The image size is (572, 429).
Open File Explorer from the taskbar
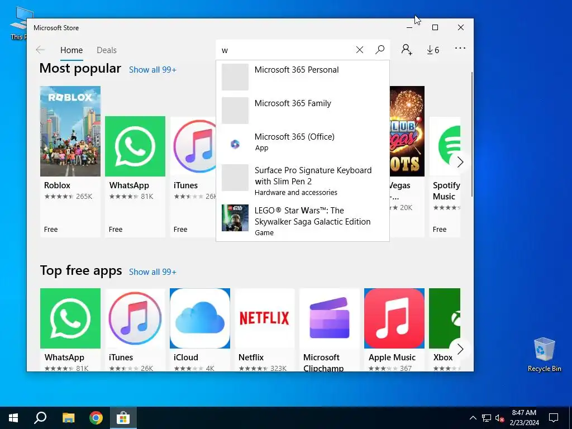click(68, 418)
